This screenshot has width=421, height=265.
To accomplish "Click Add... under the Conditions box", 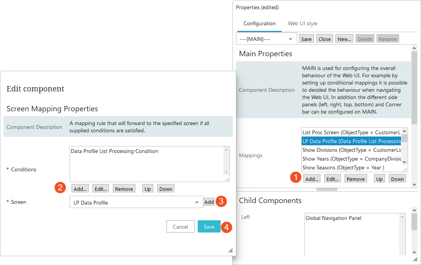I will coord(80,189).
